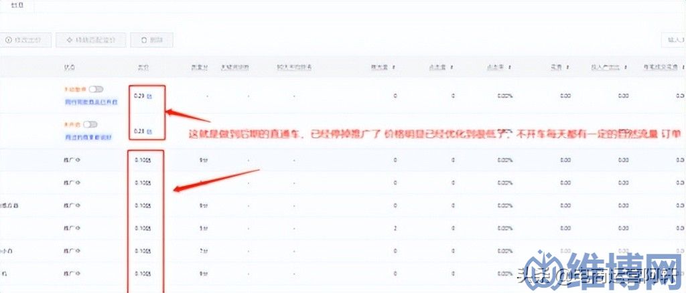Image resolution: width=686 pixels, height=293 pixels.
Task: Open the blue link under the 0.29 row switch
Action: (x=91, y=102)
